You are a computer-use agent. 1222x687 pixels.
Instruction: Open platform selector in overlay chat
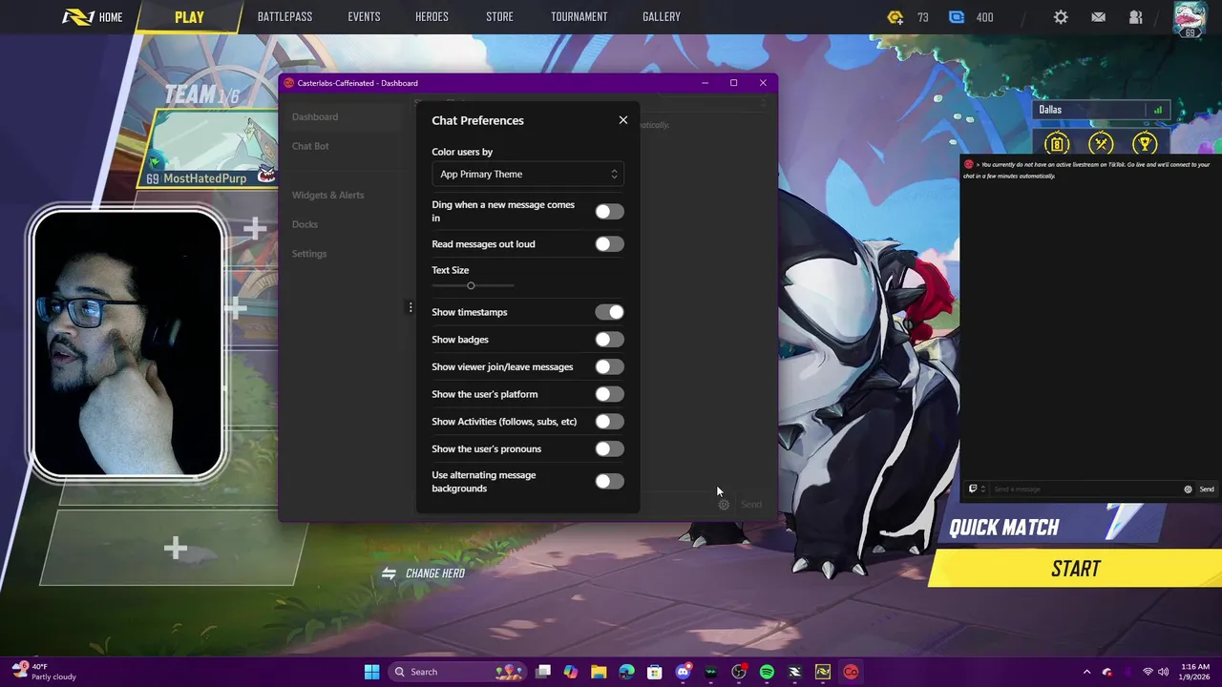pos(977,489)
